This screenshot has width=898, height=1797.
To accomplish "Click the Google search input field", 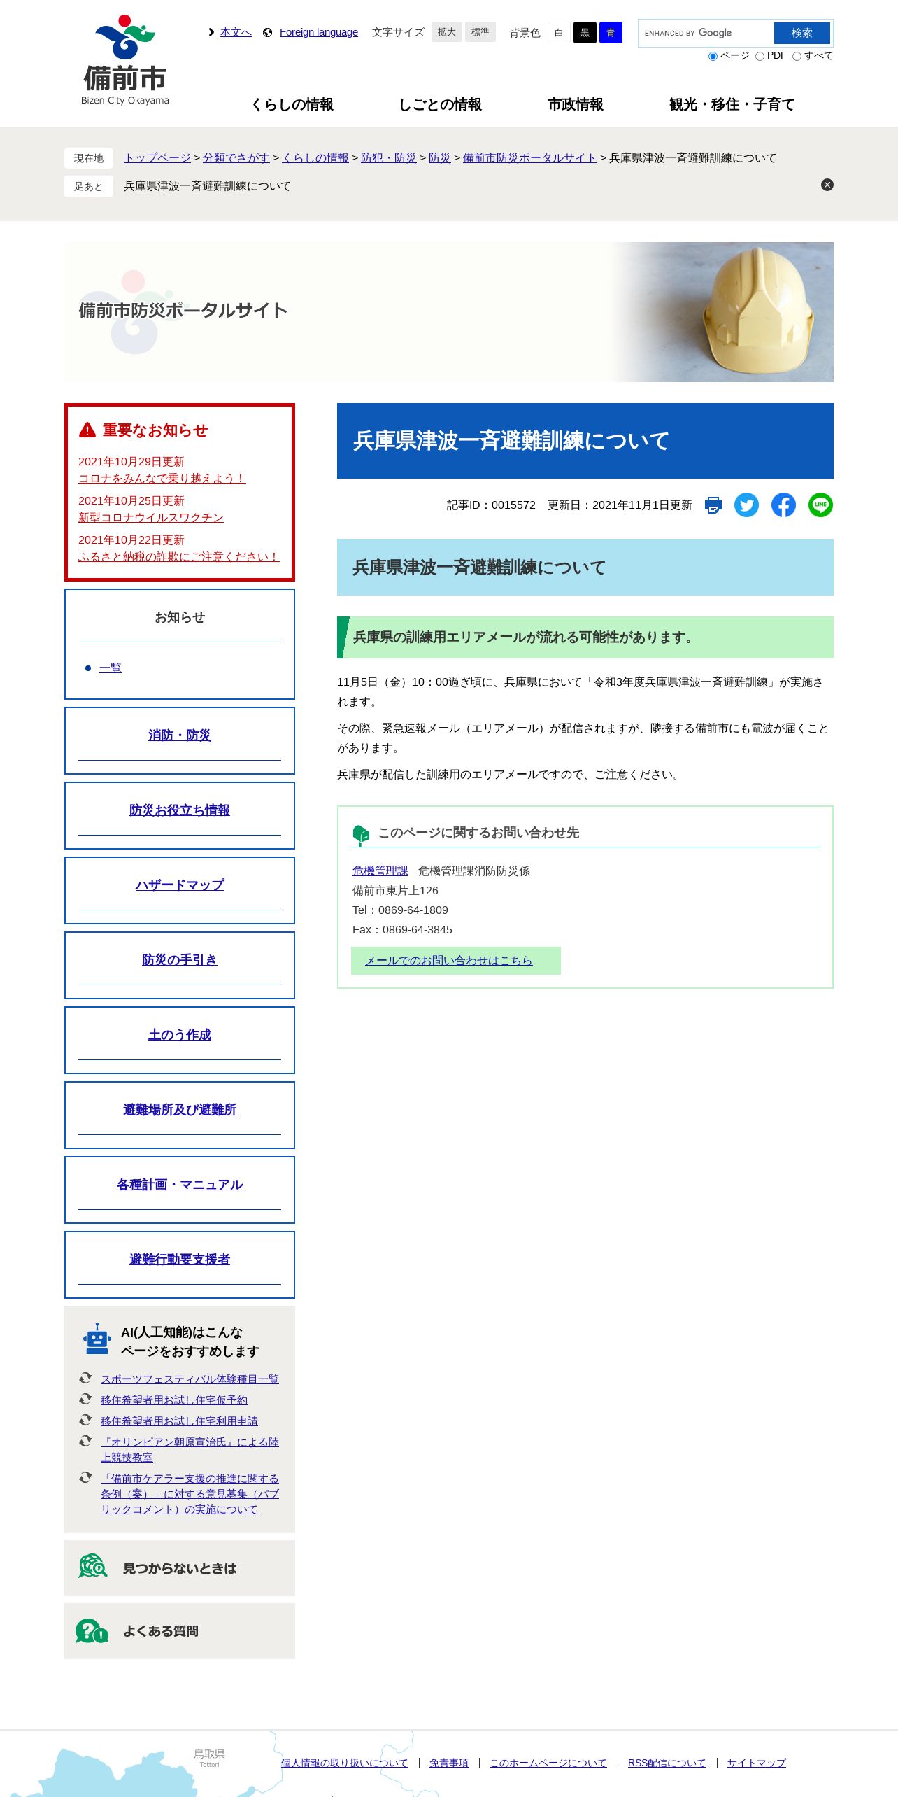I will click(706, 33).
